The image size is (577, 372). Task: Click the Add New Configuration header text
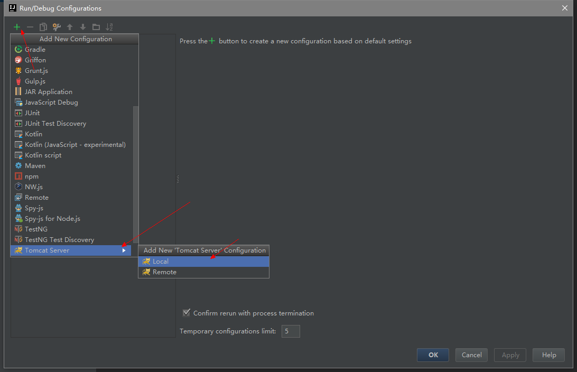point(76,39)
